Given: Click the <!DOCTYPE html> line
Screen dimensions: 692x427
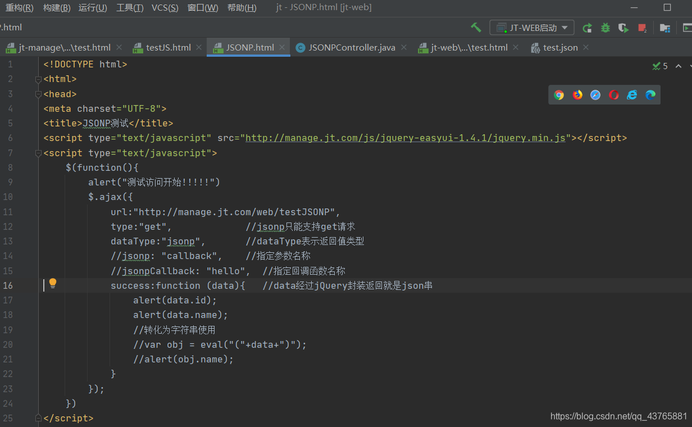Looking at the screenshot, I should click(85, 65).
